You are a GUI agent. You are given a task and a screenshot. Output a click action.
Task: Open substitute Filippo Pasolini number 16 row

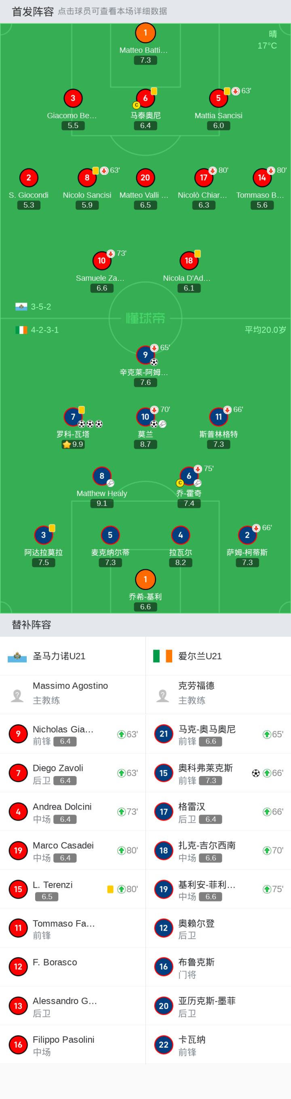[73, 1045]
